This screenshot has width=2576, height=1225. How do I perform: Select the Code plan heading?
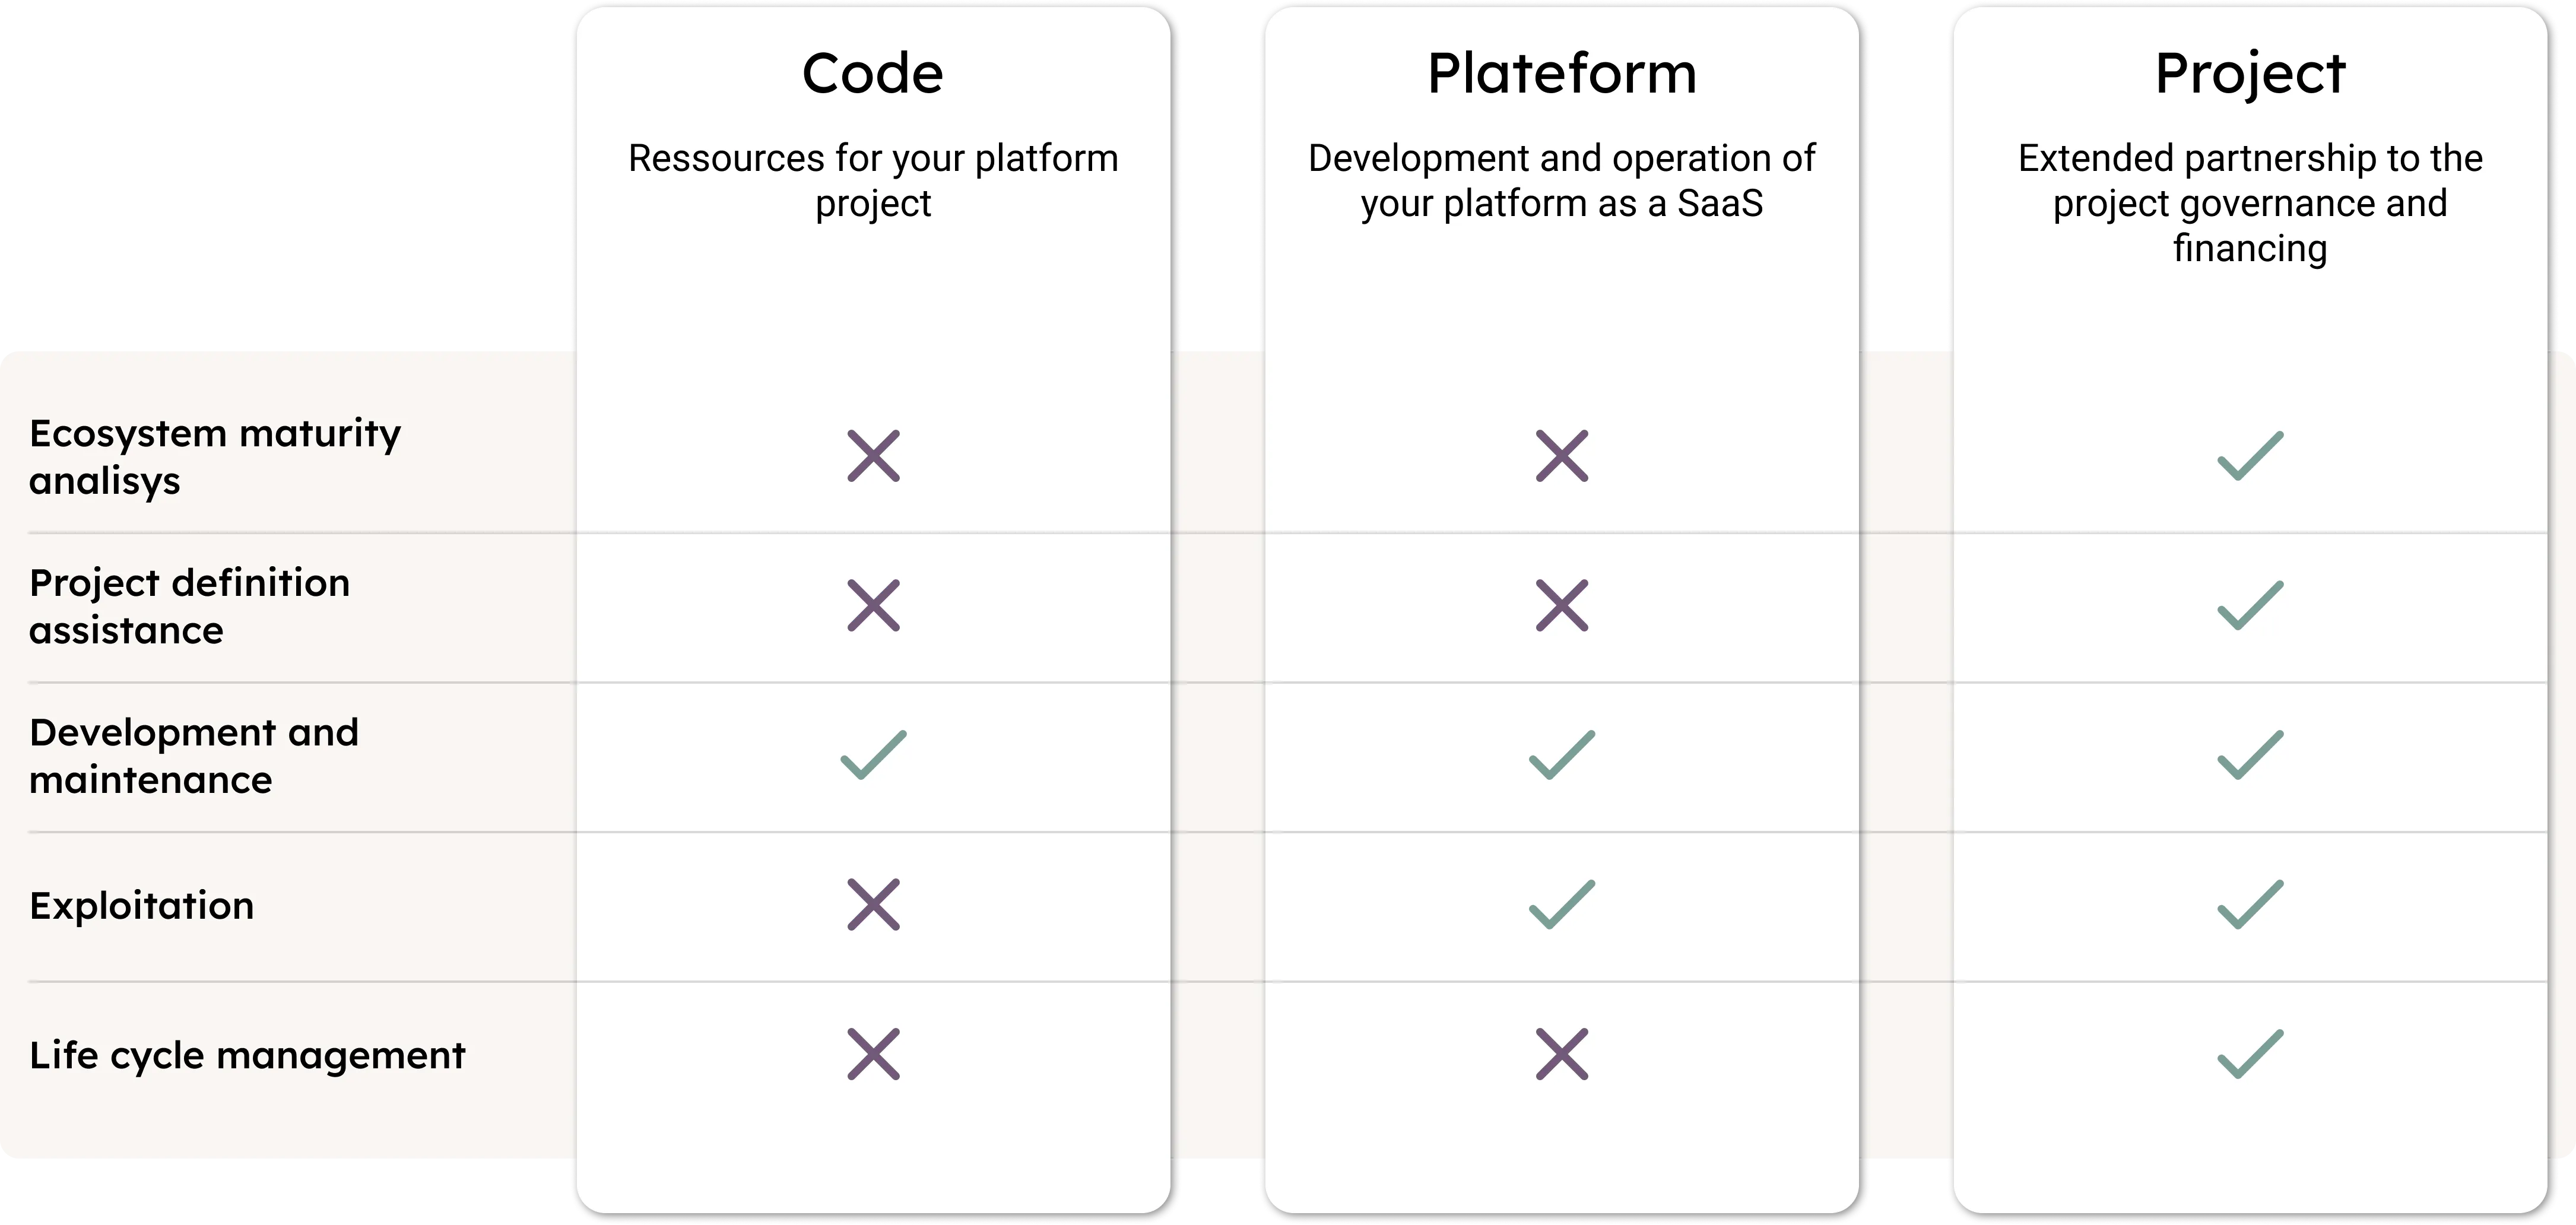[873, 73]
